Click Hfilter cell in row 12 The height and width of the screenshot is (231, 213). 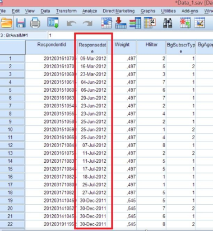point(151,145)
